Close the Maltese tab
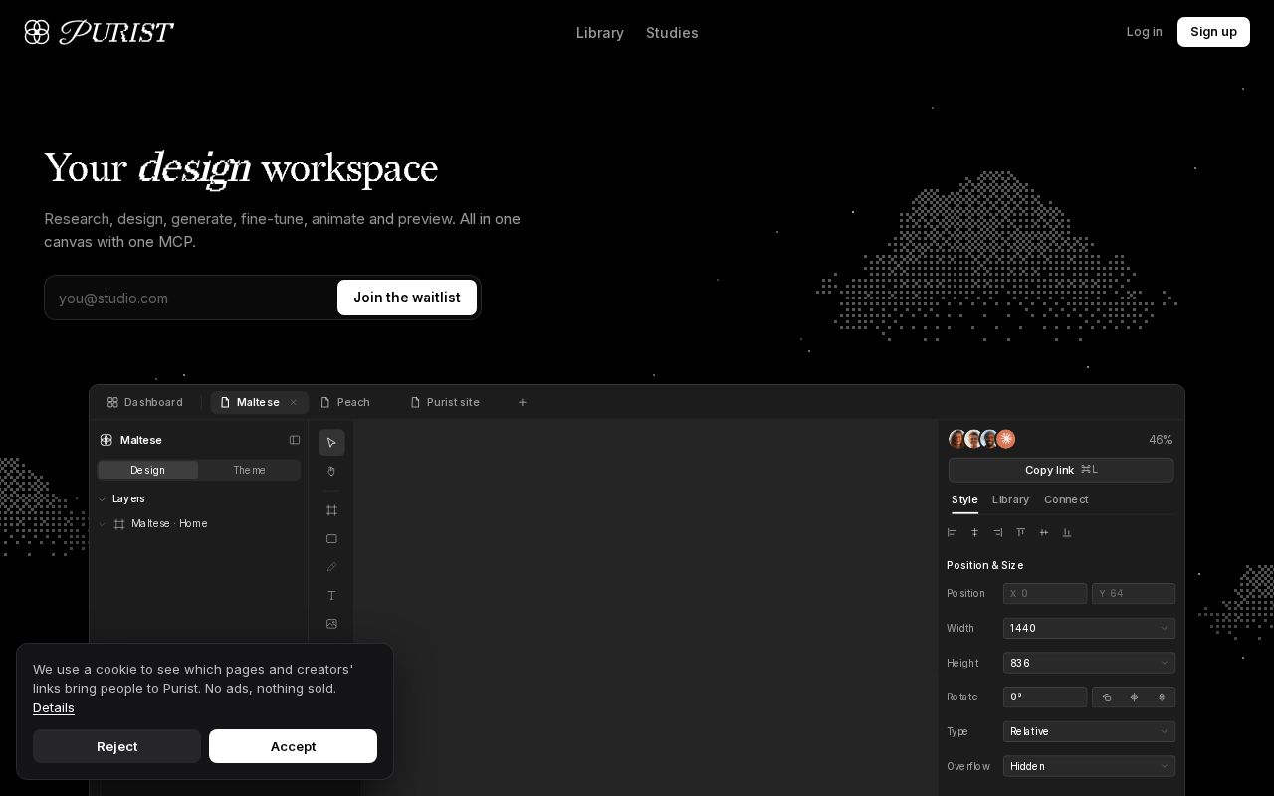Viewport: 1274px width, 796px height. (294, 402)
